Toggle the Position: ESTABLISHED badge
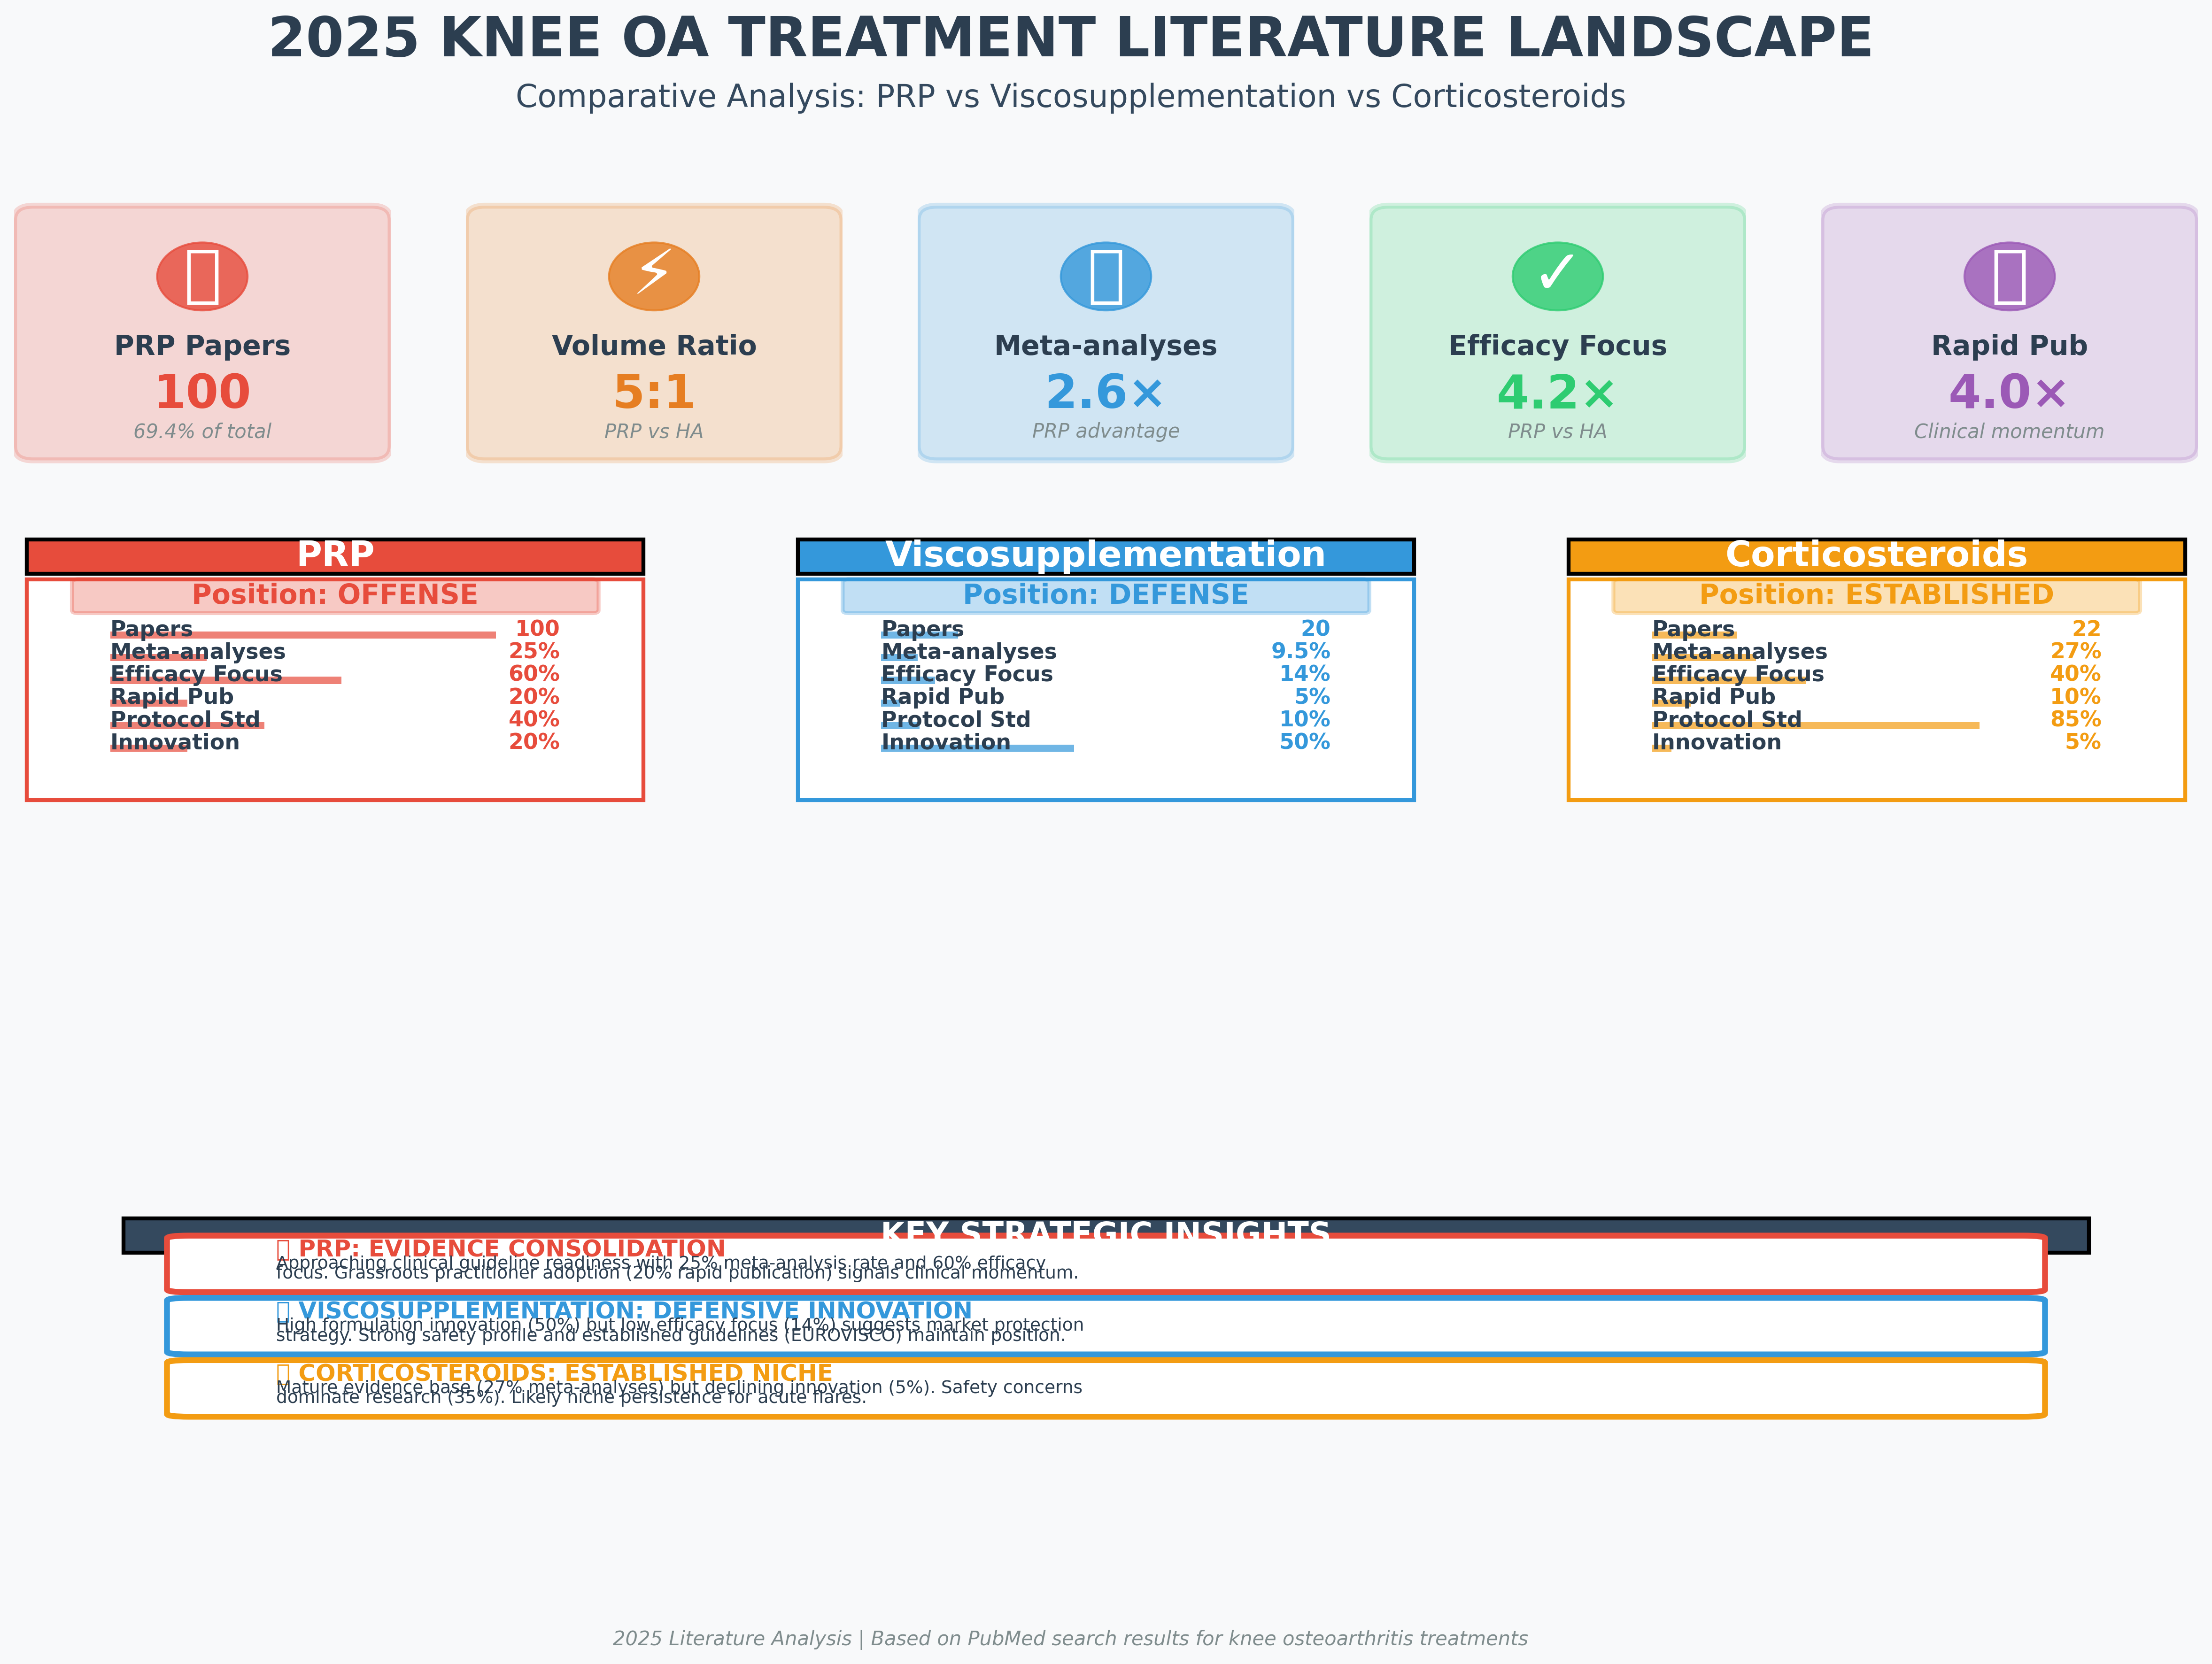The image size is (2212, 1664). click(x=1876, y=594)
